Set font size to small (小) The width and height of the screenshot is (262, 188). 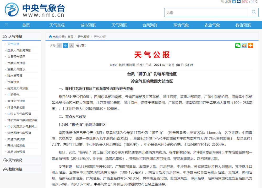click(x=59, y=45)
